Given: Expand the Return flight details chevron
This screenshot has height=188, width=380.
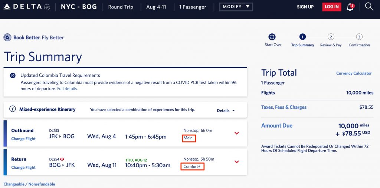Looking at the screenshot, I should click(x=237, y=162).
